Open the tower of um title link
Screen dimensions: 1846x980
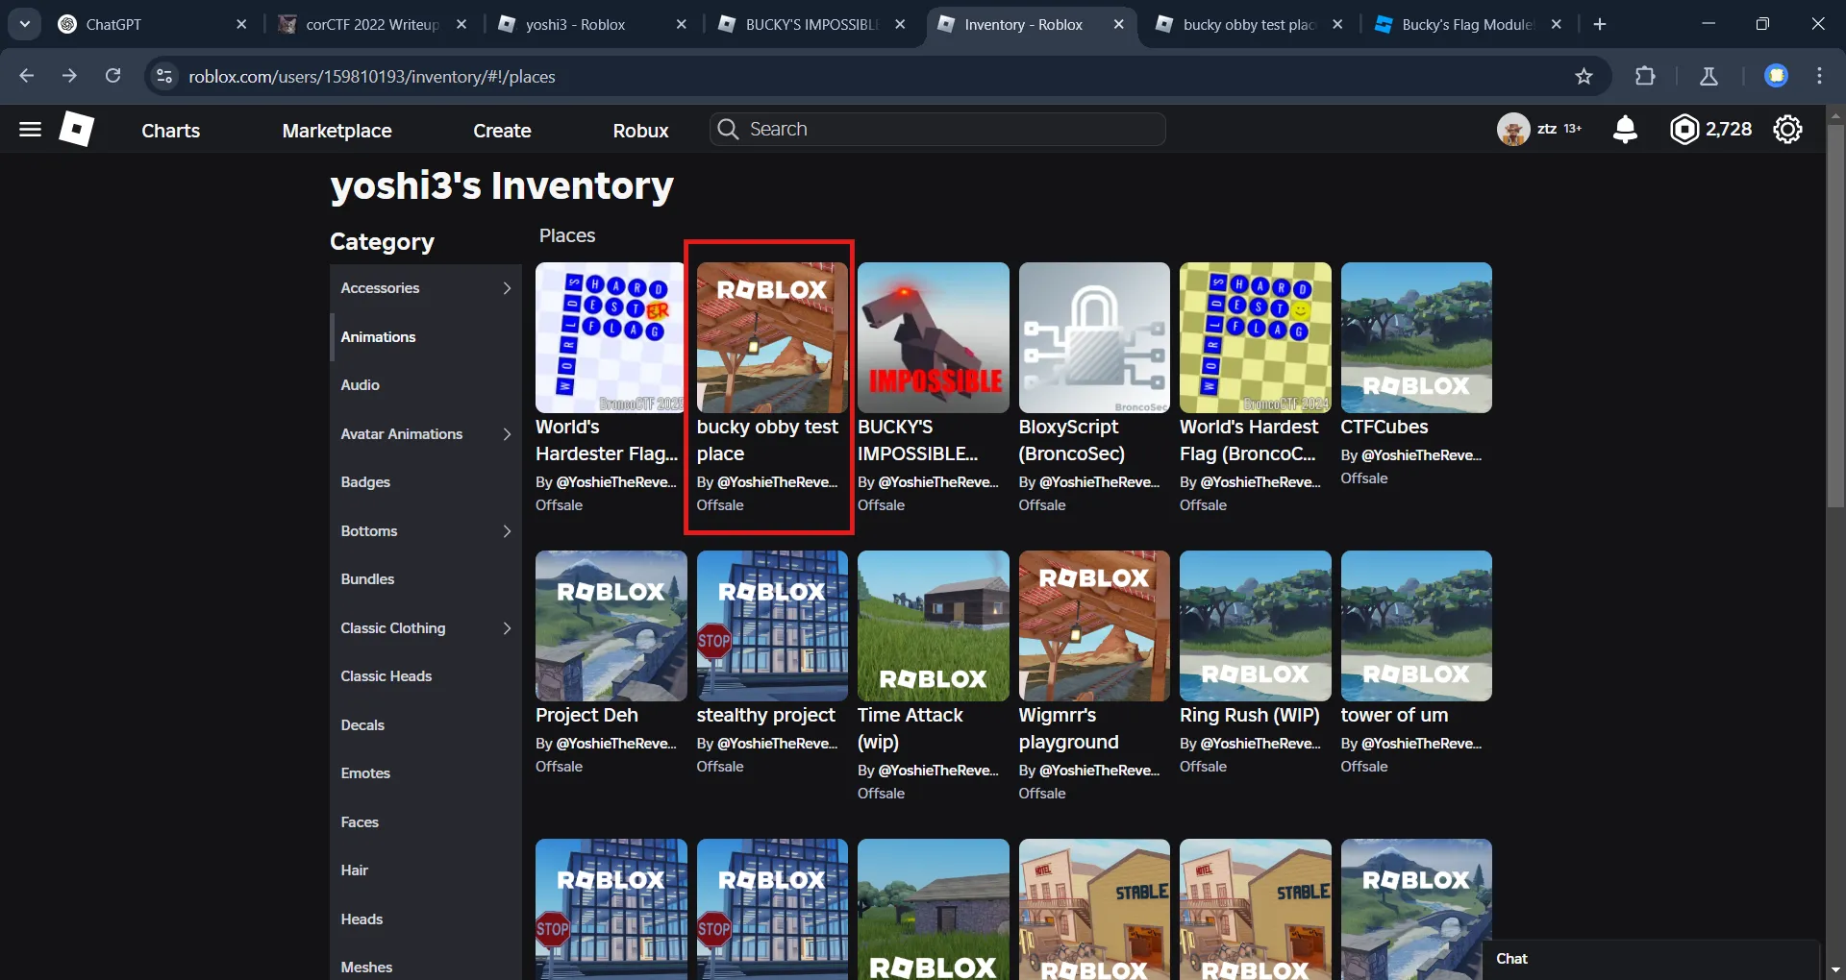[x=1394, y=716]
